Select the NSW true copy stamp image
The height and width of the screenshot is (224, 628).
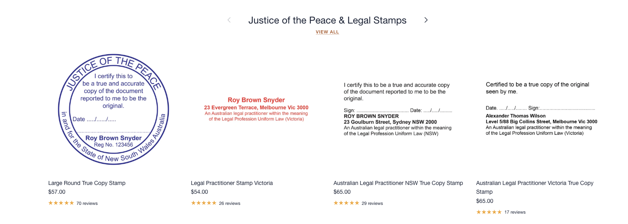pyautogui.click(x=398, y=109)
